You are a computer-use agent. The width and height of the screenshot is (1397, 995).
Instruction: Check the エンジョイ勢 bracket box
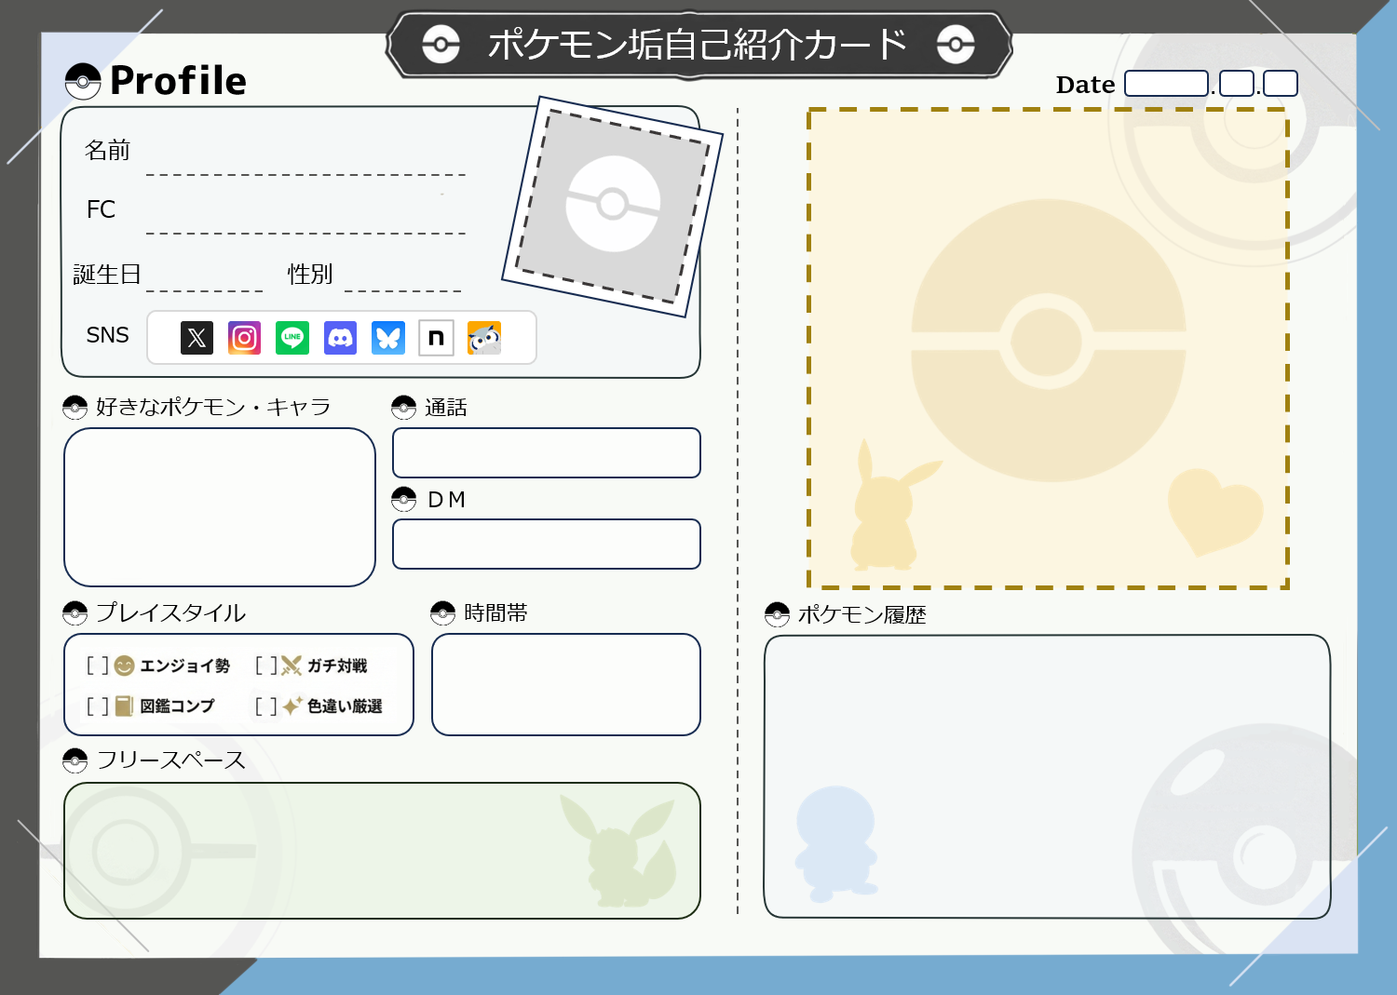pos(98,666)
